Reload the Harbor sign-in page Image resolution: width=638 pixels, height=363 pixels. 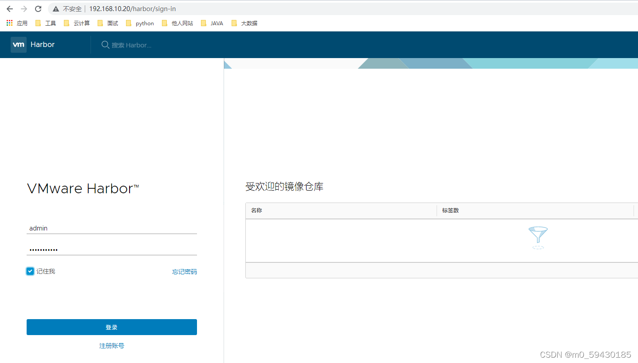(38, 9)
